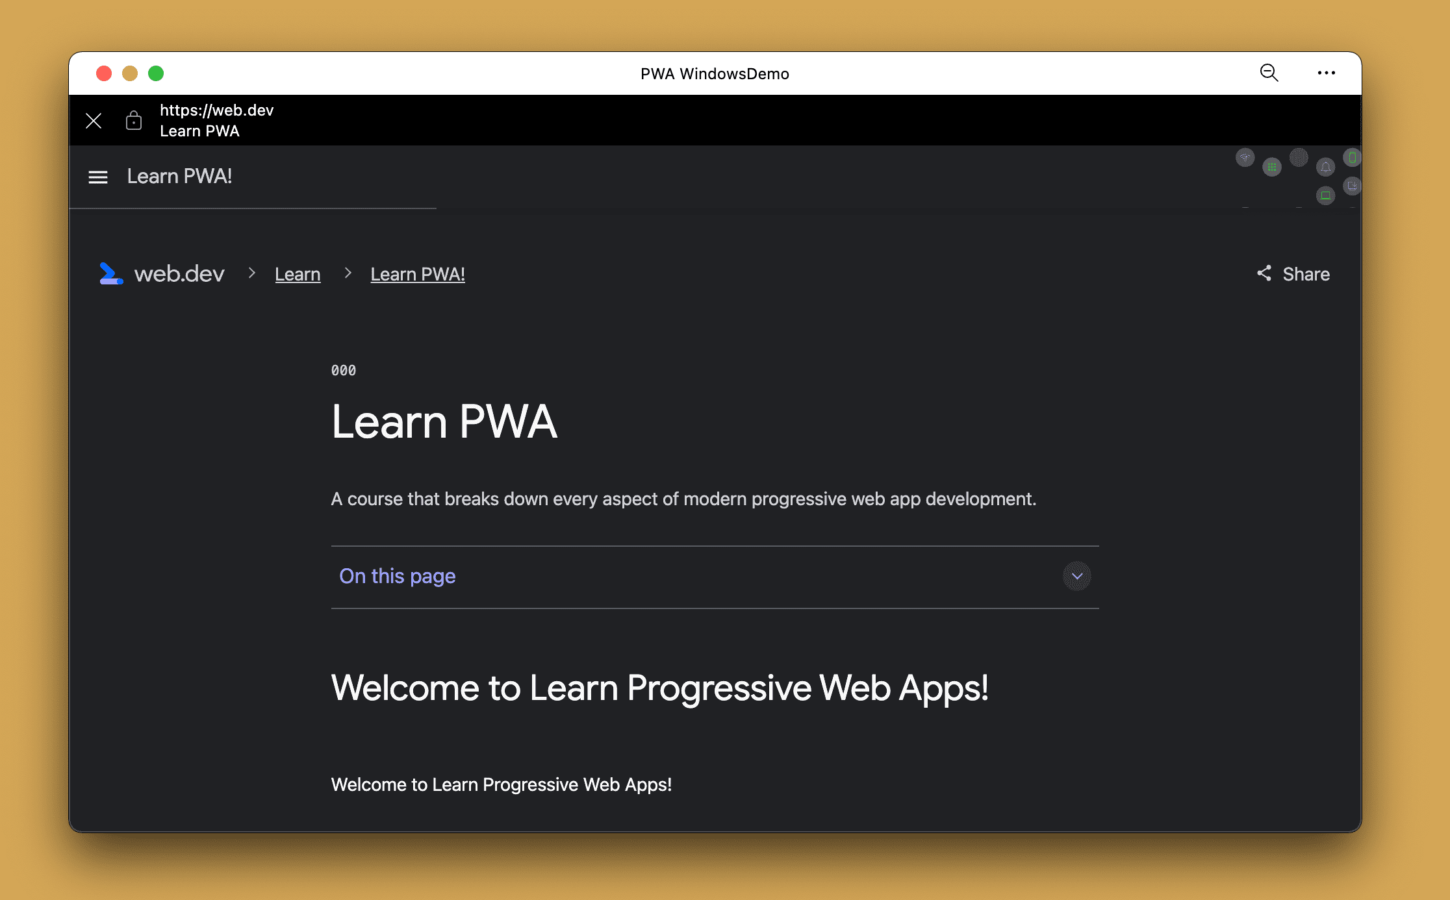Click the overflow menu icon (three dots)

coord(1325,73)
